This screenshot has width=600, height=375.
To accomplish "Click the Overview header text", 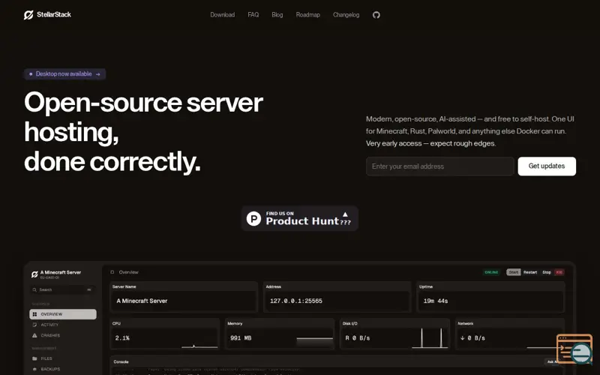I will click(128, 272).
